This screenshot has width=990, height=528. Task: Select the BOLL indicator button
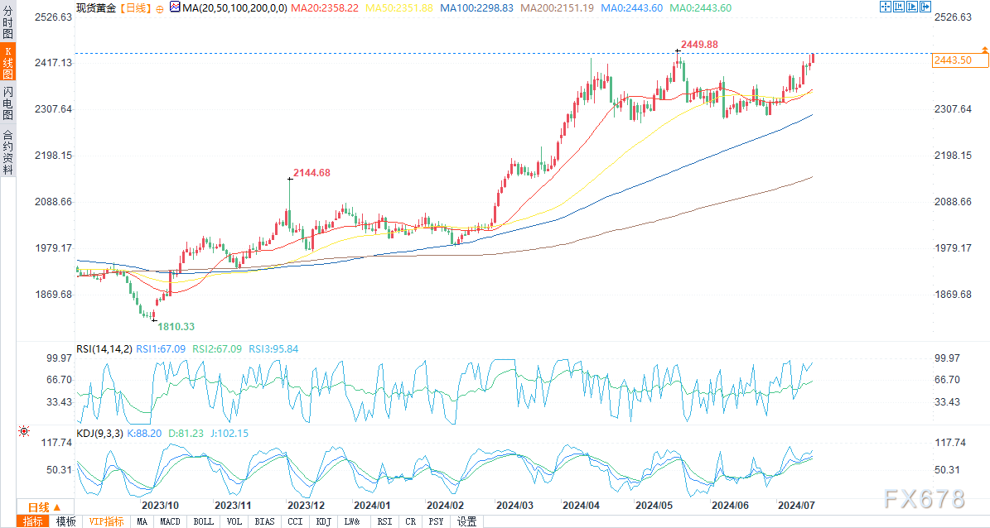(203, 521)
